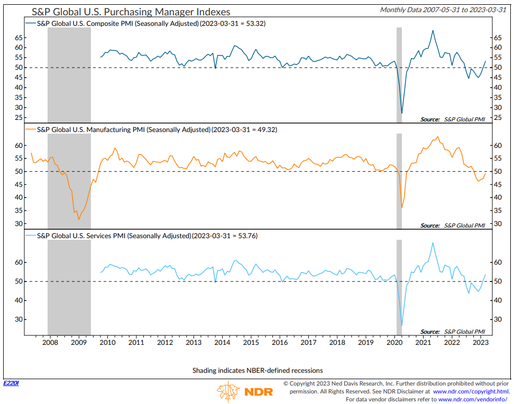Click the 2015 x-axis year label
Screen dimensions: 514x404
click(251, 342)
